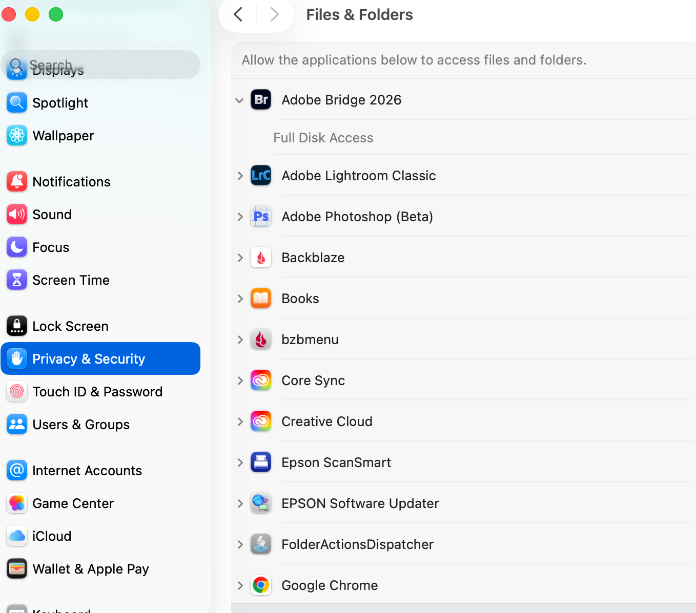Click the Adobe Bridge 2026 app icon
Screen dimensions: 696x613
pyautogui.click(x=261, y=100)
